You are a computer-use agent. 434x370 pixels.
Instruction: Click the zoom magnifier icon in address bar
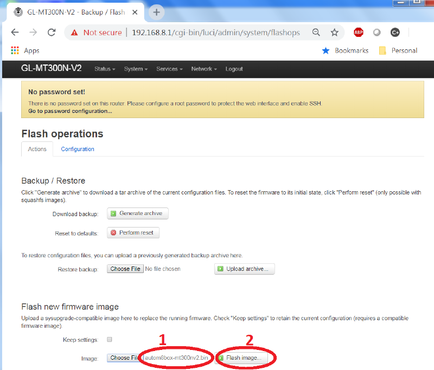coord(316,33)
